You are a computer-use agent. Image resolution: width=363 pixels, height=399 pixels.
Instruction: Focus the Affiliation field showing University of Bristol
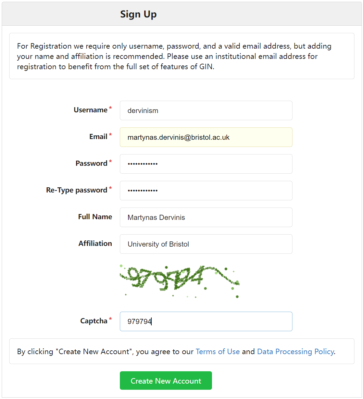(206, 244)
